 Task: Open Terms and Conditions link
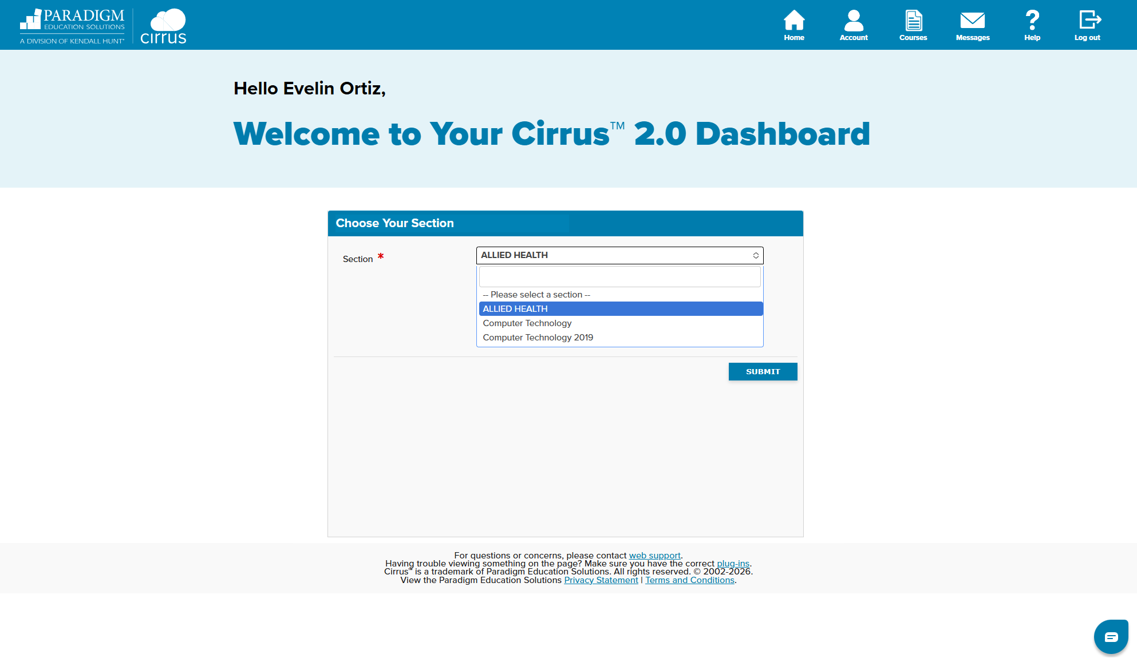coord(690,580)
